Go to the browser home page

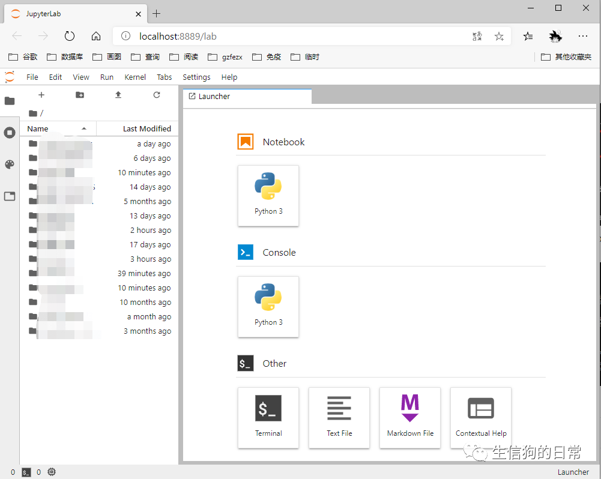click(96, 36)
